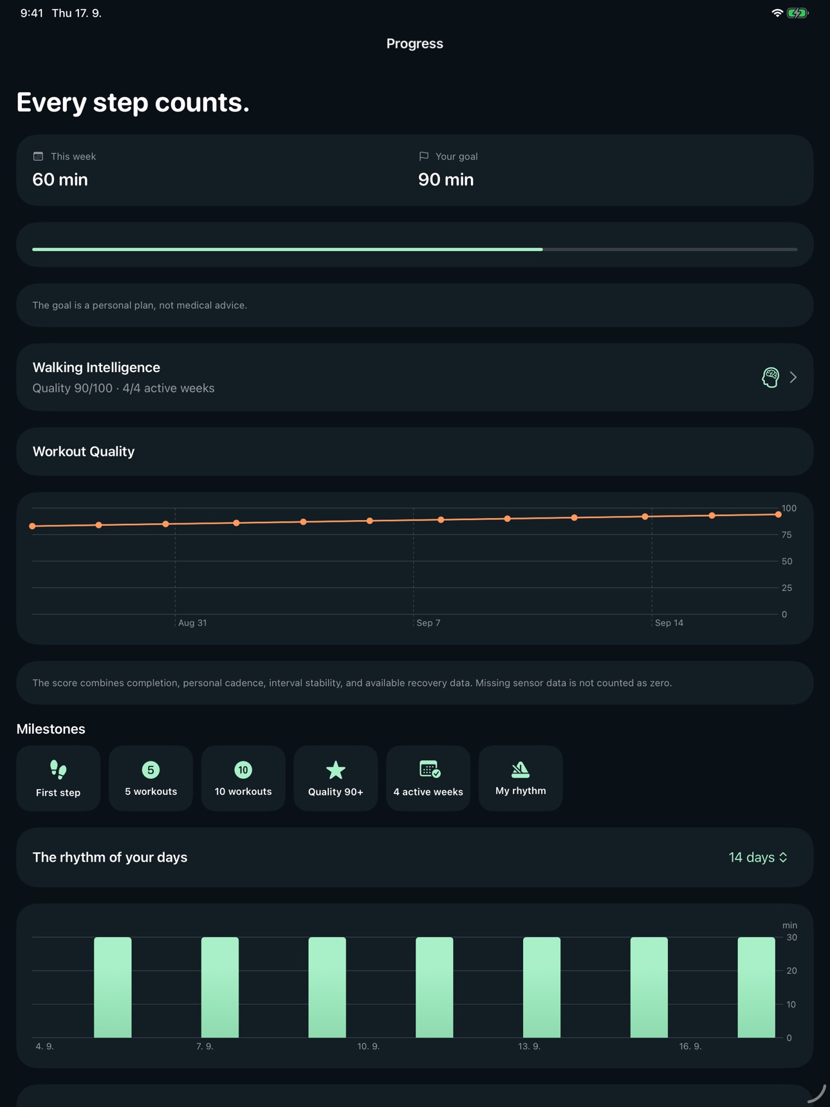Viewport: 830px width, 1107px height.
Task: Tap the calendar-check icon for 4 active weeks
Action: pos(429,769)
